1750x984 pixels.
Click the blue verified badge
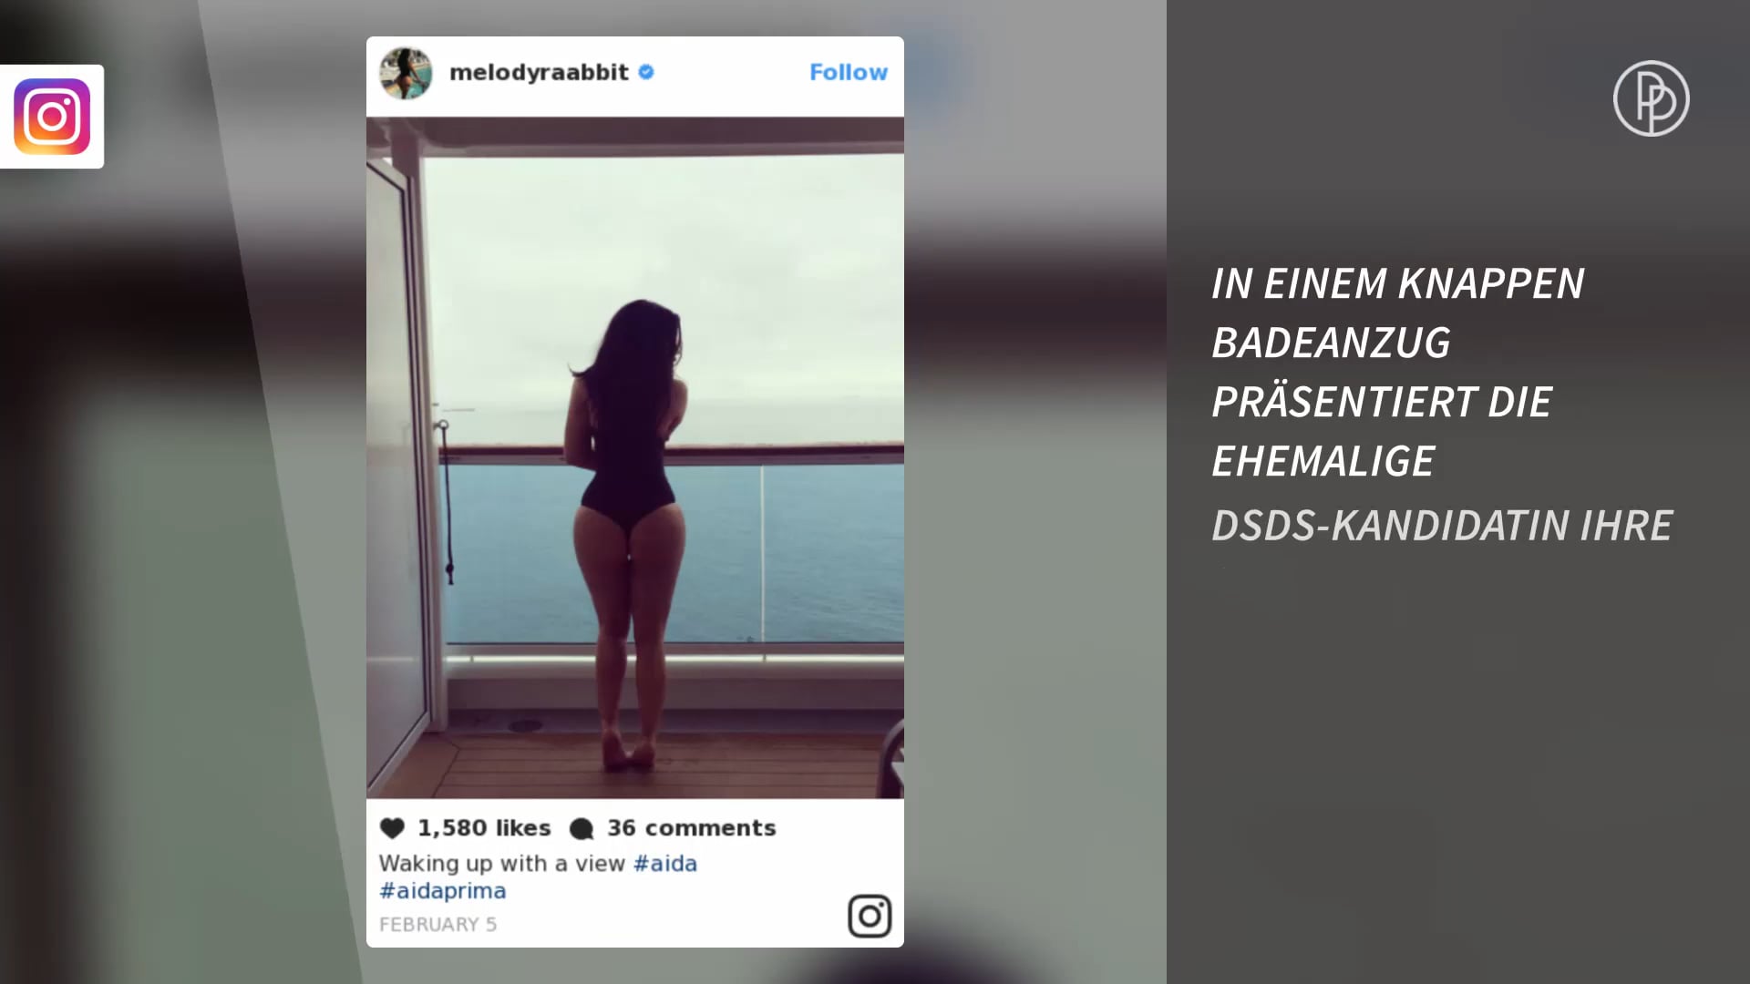[x=646, y=72]
